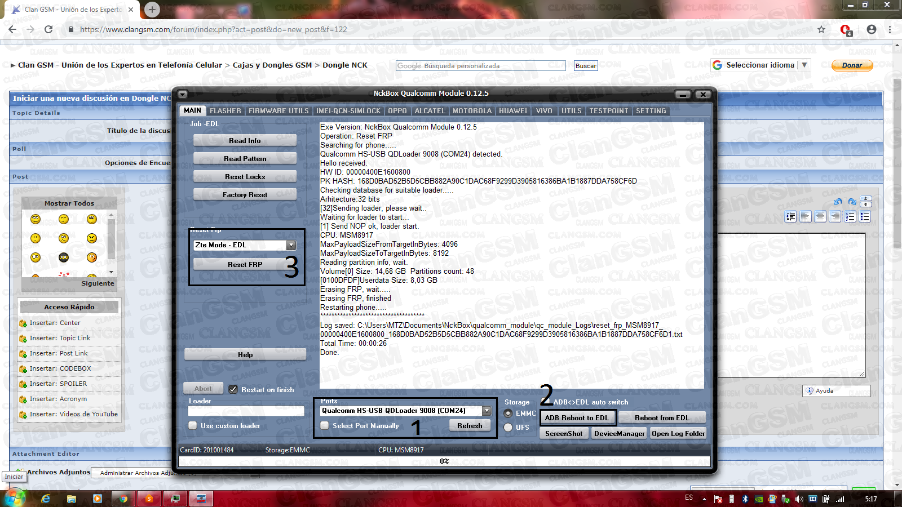The width and height of the screenshot is (902, 507).
Task: Open the COM port selection dropdown
Action: coord(487,411)
